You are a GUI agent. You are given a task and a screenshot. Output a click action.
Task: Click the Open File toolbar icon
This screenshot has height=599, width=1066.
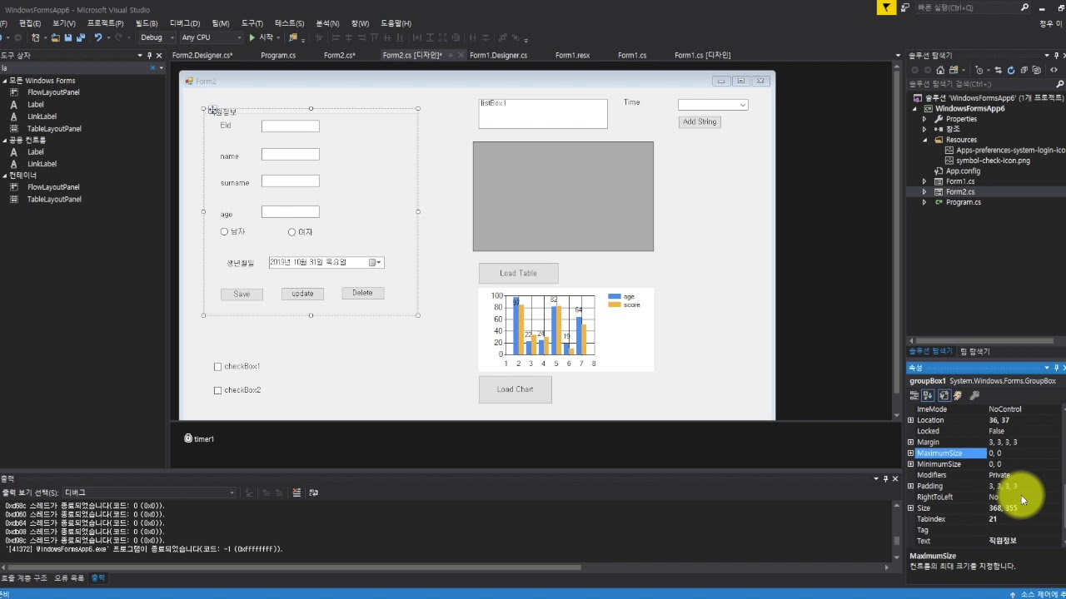coord(55,37)
